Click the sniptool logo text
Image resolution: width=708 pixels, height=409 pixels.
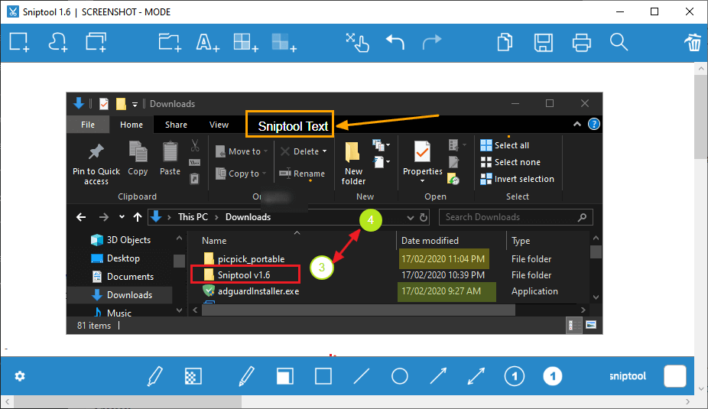[x=628, y=376]
